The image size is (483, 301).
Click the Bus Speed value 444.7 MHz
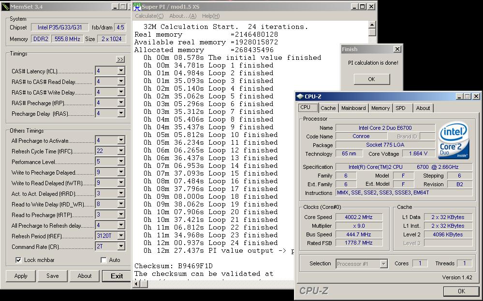(359, 234)
